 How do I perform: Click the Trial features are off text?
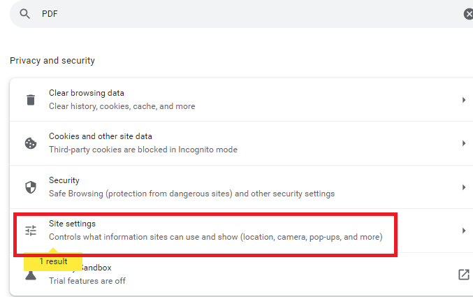tap(87, 281)
